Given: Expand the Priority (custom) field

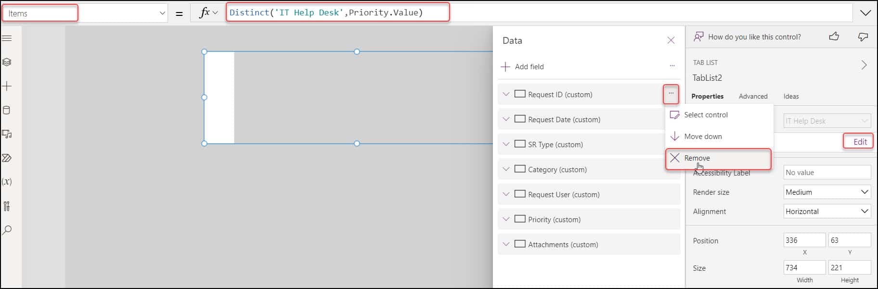Looking at the screenshot, I should [506, 219].
